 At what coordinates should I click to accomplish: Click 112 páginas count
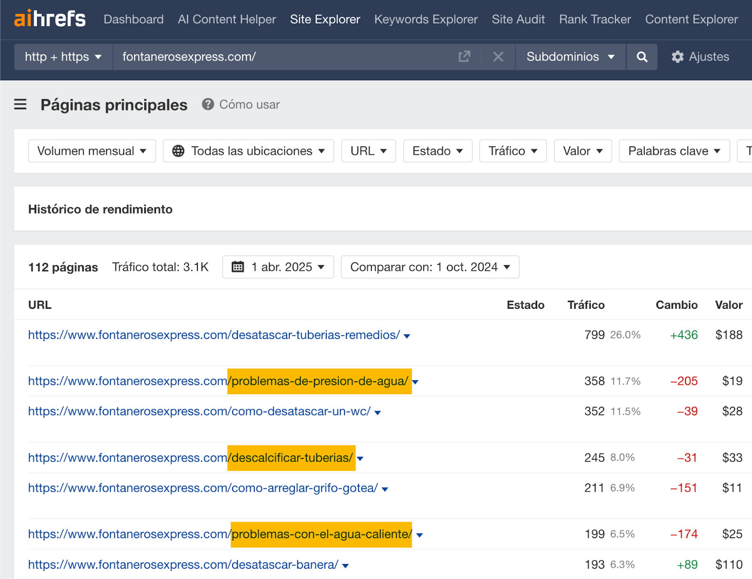pyautogui.click(x=63, y=267)
